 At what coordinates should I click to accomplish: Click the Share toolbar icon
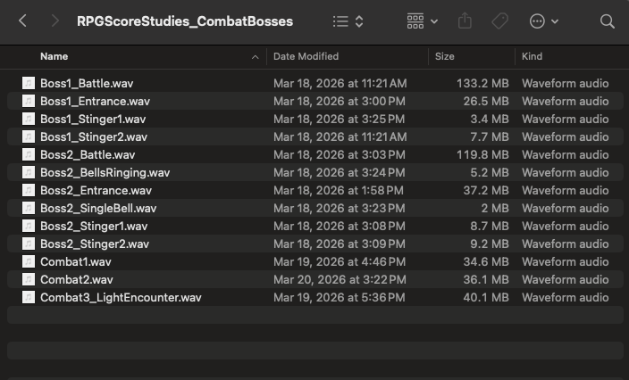point(465,21)
